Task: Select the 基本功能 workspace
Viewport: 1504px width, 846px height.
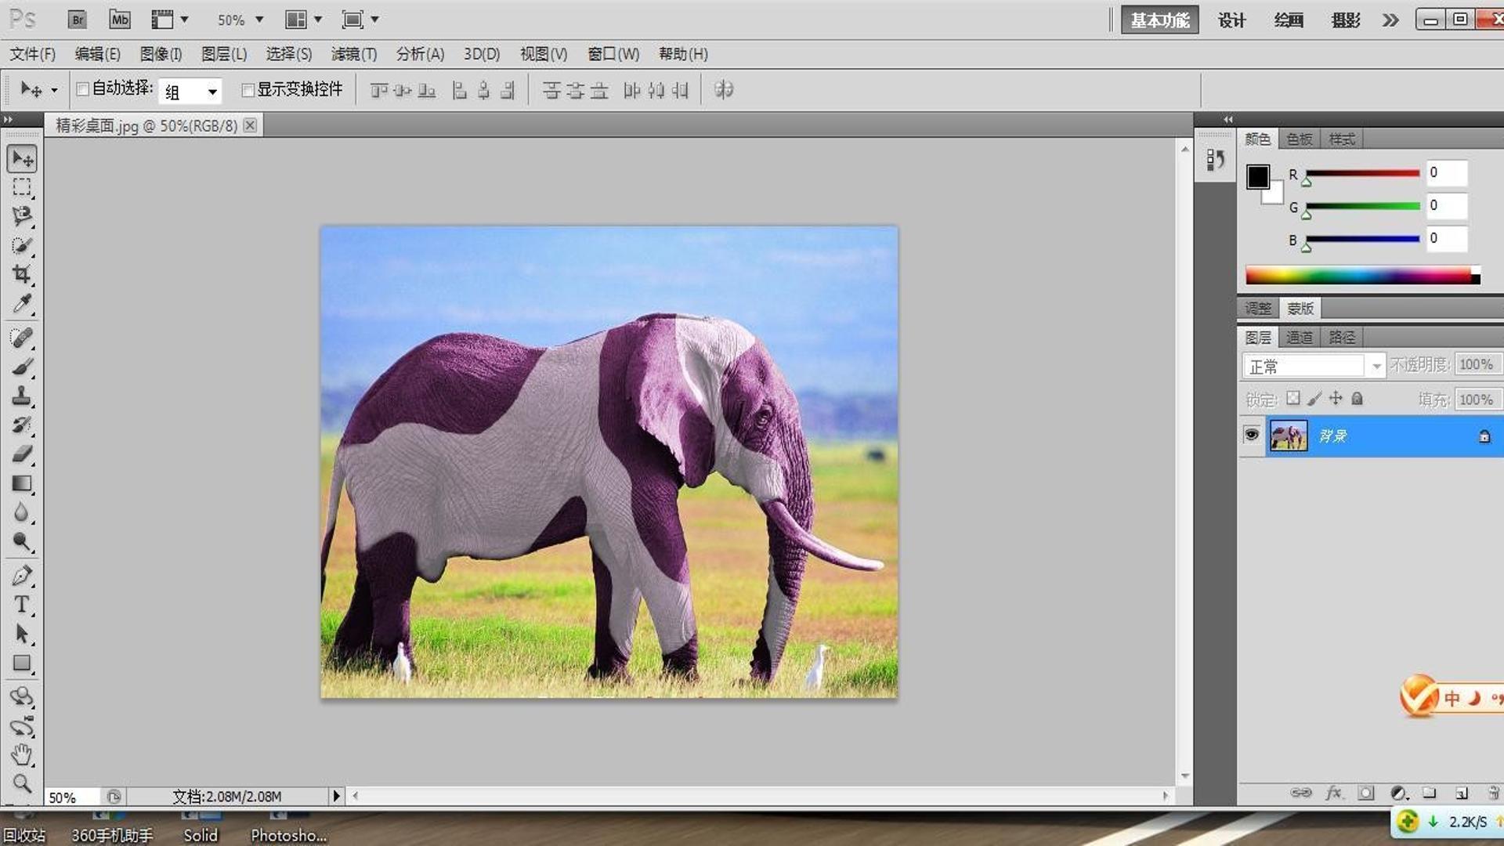Action: (1159, 20)
